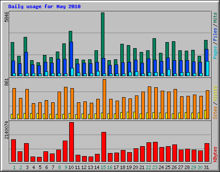This screenshot has width=220, height=172.
Task: Select day 9 on the date axis
Action: click(x=66, y=167)
